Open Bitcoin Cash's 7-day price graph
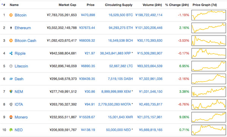Image resolution: width=227 pixels, height=137 pixels. click(208, 40)
